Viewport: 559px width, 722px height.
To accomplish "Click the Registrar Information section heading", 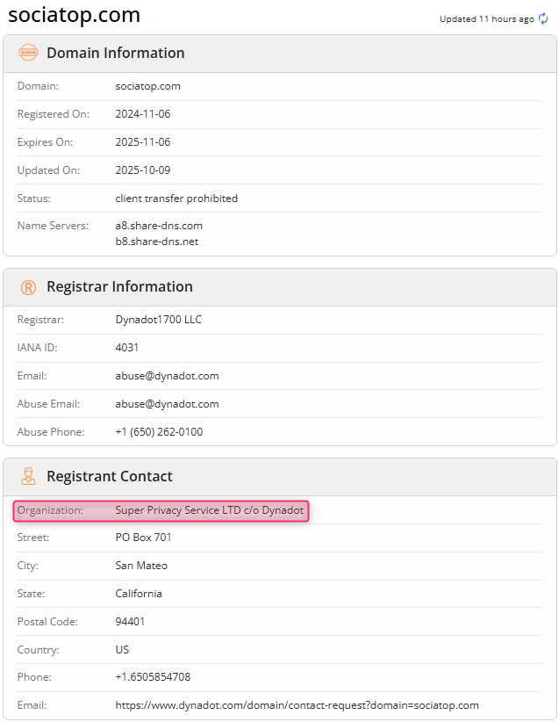I will pos(119,287).
